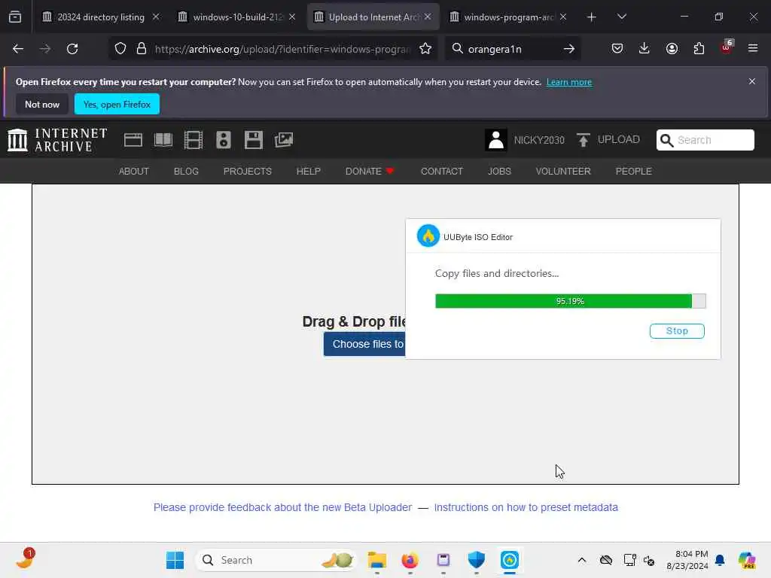Viewport: 771px width, 578px height.
Task: Click the taskbar Search box
Action: 276,560
